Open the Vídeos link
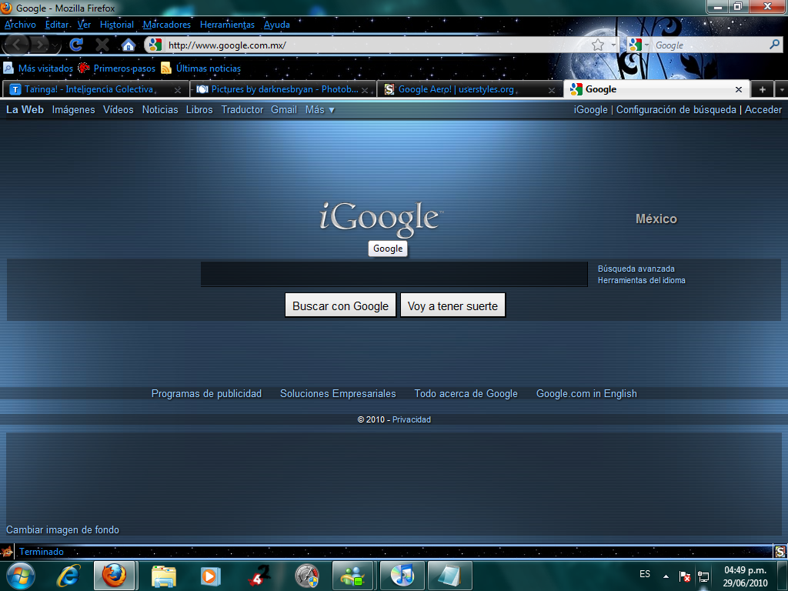788x591 pixels. click(x=118, y=109)
